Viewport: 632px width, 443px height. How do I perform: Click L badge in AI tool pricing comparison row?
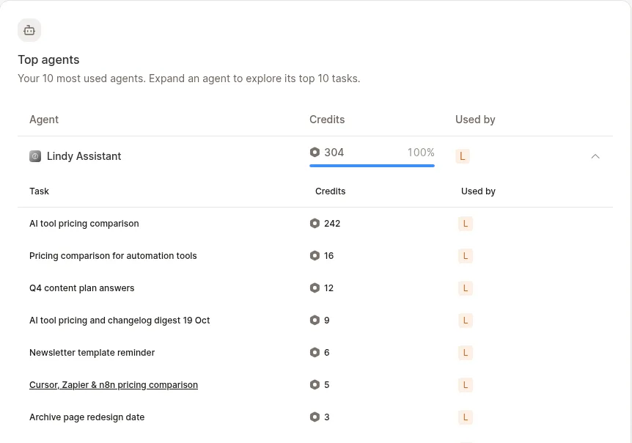pos(466,224)
